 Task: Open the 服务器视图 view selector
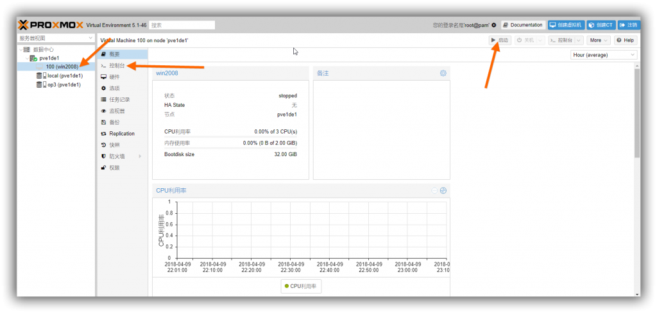[x=56, y=38]
